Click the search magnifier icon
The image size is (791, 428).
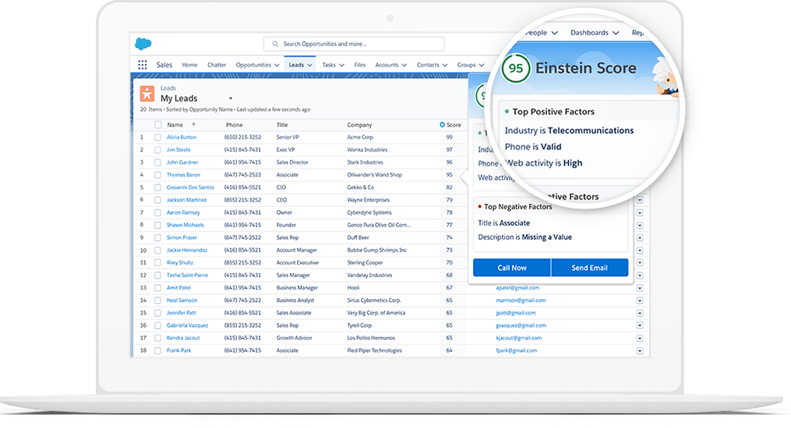point(275,44)
